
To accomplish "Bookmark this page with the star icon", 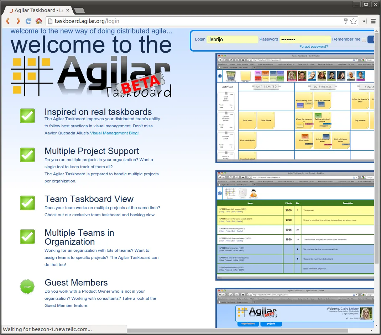I will pos(354,21).
